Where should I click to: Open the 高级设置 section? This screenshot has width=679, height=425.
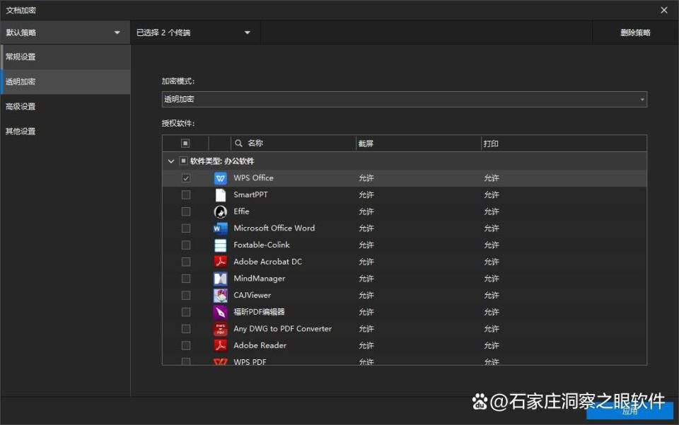65,107
